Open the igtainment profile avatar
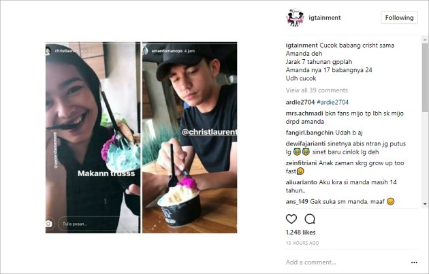 click(295, 18)
